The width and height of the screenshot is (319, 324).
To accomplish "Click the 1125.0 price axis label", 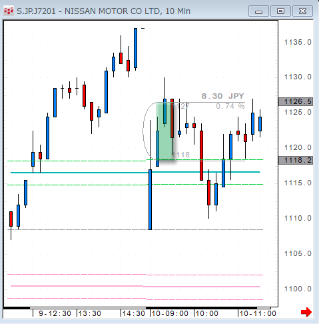I will click(x=298, y=112).
